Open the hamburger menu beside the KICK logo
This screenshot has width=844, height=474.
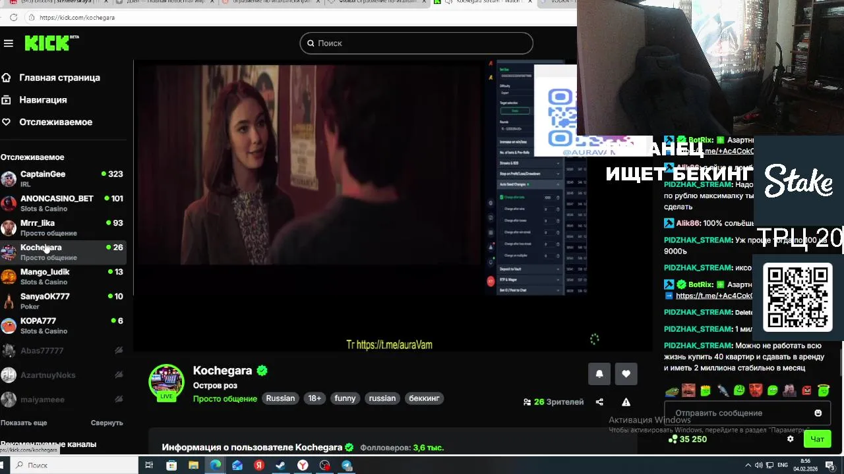pyautogui.click(x=9, y=43)
